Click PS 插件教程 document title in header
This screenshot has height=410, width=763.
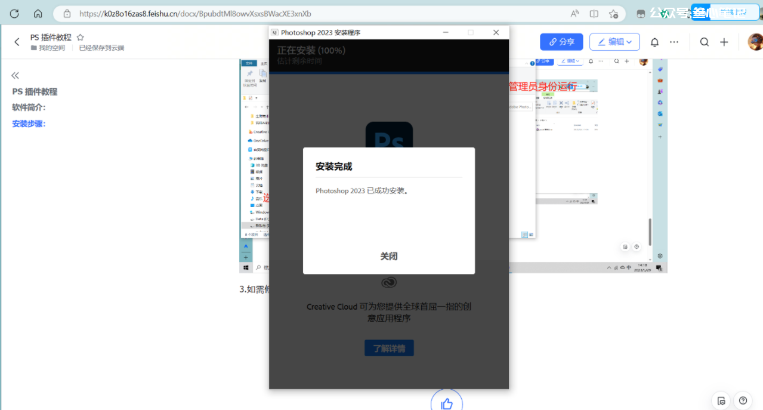[x=51, y=37]
